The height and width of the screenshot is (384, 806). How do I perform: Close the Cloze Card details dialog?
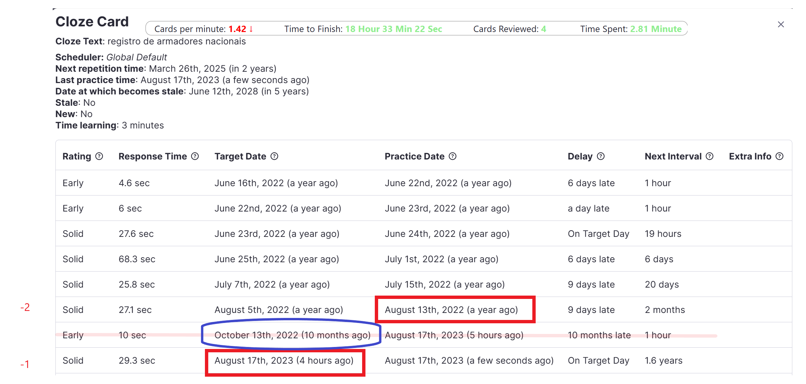pyautogui.click(x=781, y=24)
